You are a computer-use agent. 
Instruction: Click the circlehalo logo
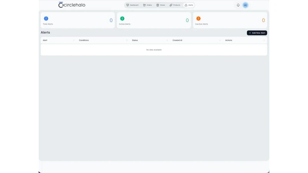72,5
